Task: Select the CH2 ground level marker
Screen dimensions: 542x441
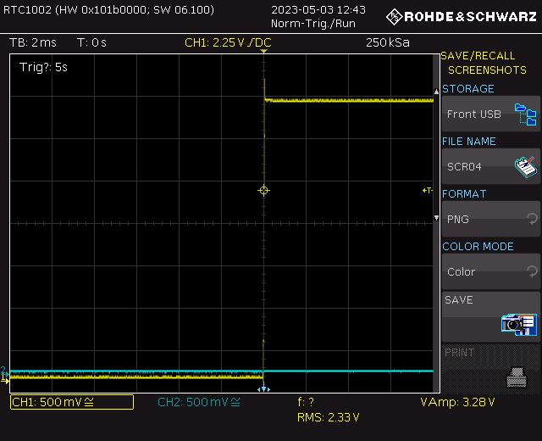Action: point(4,371)
